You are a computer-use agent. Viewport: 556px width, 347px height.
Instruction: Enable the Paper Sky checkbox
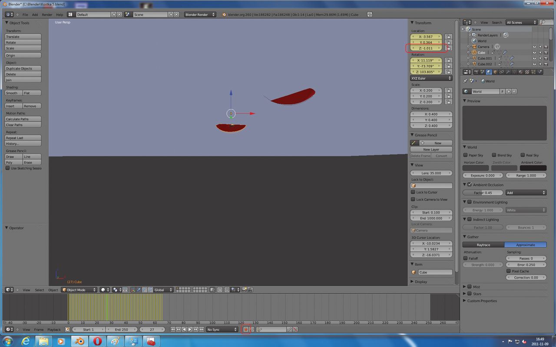click(466, 155)
